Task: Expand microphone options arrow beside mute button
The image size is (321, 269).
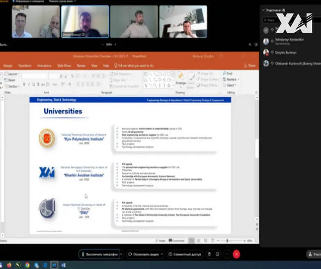Action: [x=121, y=254]
